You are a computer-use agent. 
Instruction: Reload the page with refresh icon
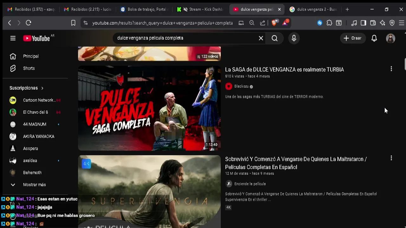tap(29, 23)
